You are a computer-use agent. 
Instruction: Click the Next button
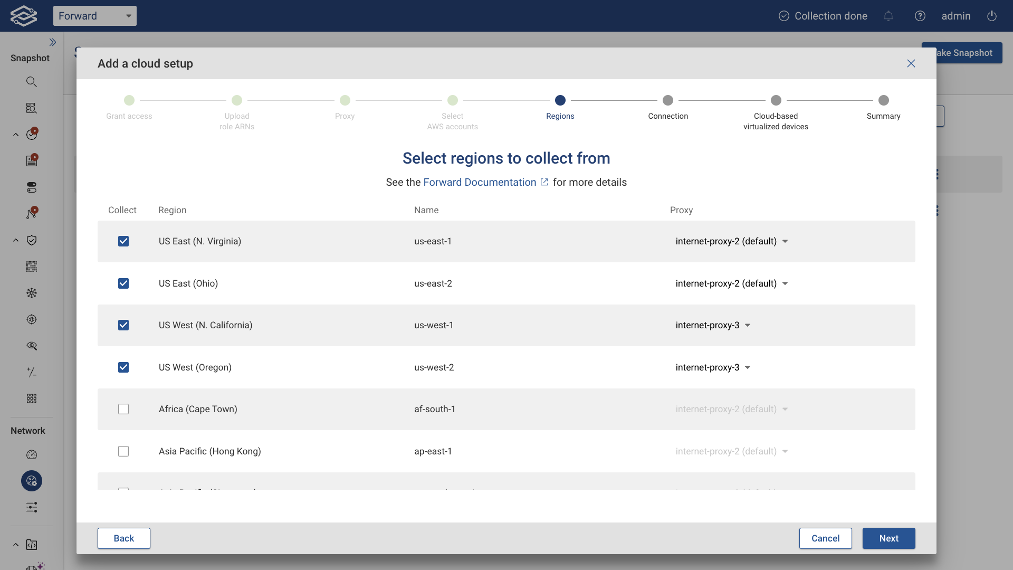tap(888, 538)
